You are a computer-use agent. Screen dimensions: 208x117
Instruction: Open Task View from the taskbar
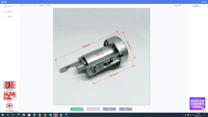click(x=13, y=115)
